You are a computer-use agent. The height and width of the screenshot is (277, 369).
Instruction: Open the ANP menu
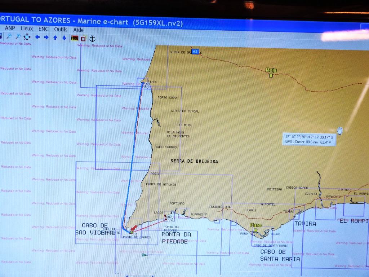tap(10, 28)
